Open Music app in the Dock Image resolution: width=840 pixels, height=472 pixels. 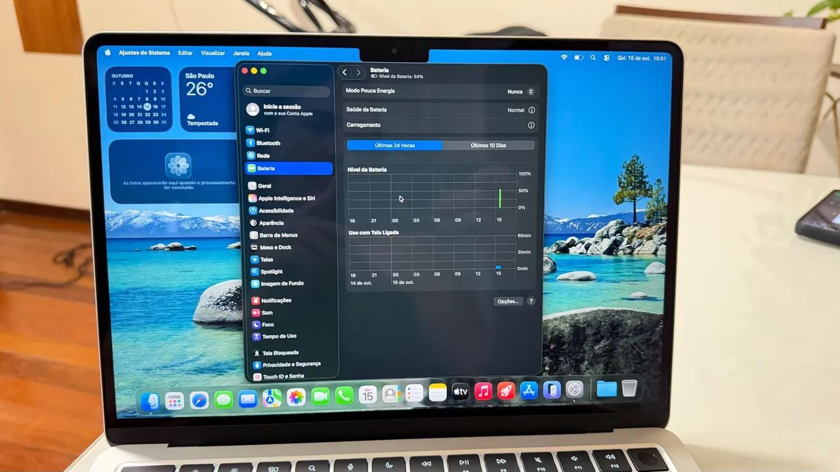(x=483, y=391)
